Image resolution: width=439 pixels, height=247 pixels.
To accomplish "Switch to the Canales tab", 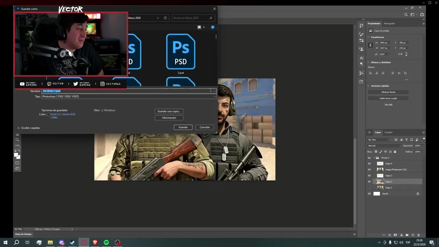I will pos(388,132).
